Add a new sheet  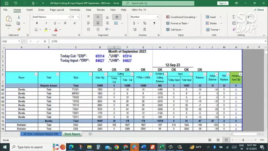click(90, 134)
